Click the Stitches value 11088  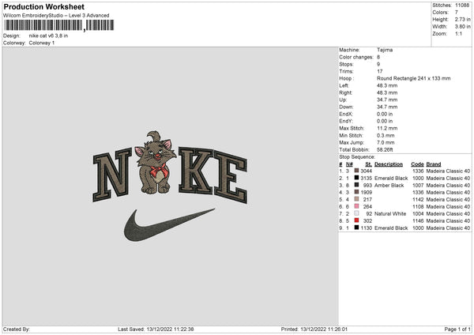tap(462, 6)
